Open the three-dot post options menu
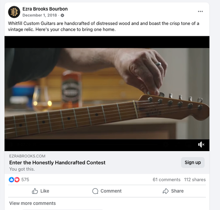 coord(200,12)
